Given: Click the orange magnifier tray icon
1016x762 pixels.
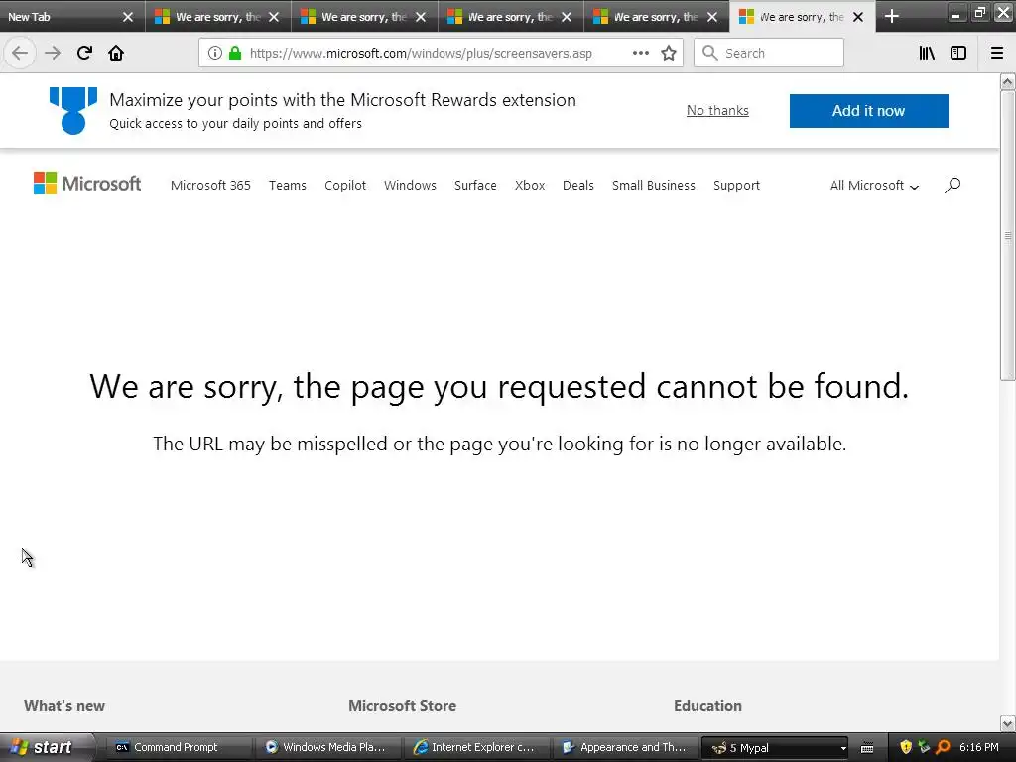Looking at the screenshot, I should click(x=943, y=747).
